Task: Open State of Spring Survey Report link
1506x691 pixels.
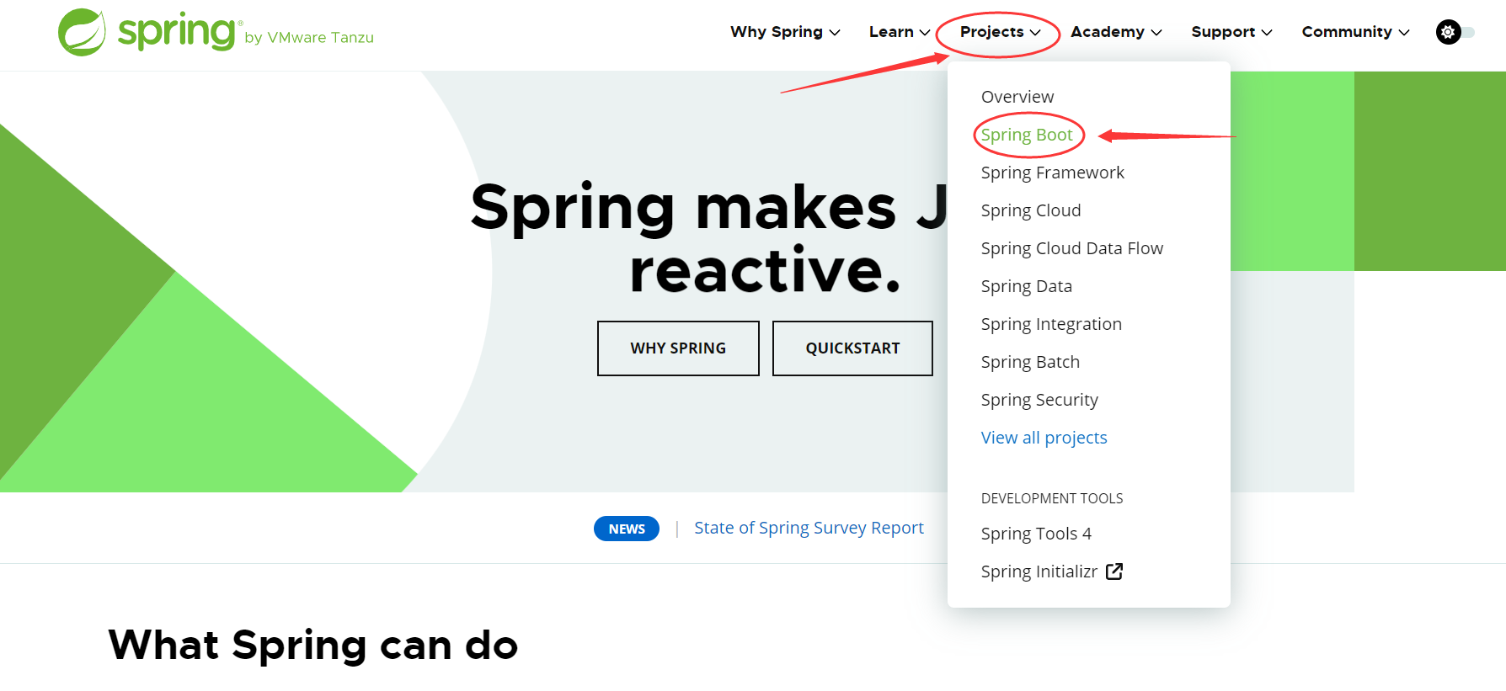Action: point(809,528)
